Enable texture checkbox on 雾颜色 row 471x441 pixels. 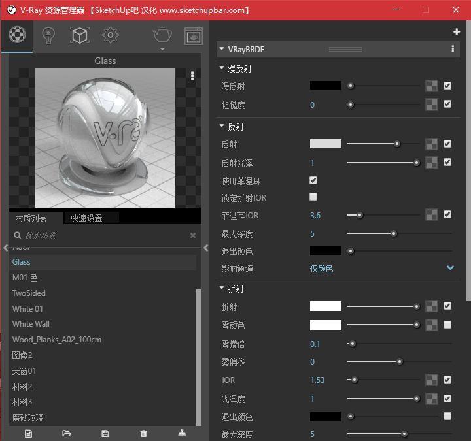point(447,325)
